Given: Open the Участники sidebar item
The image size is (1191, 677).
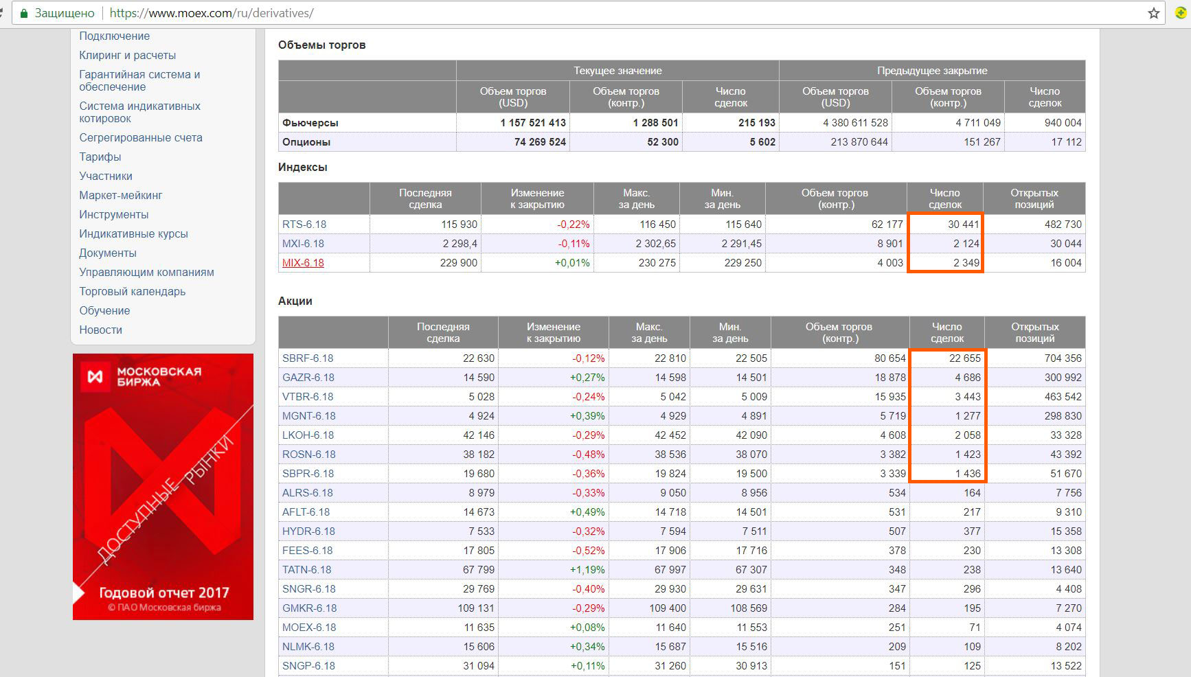Looking at the screenshot, I should (106, 176).
